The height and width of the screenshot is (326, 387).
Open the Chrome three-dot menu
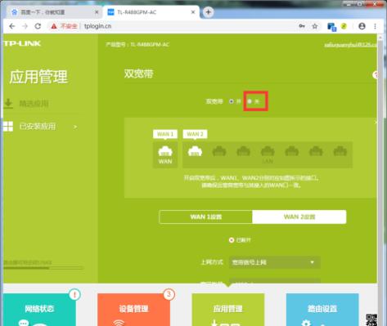coord(376,26)
